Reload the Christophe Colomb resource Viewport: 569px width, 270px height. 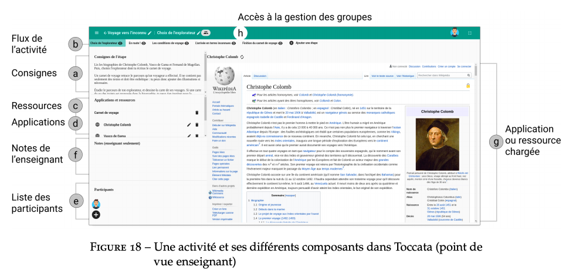[x=242, y=57]
